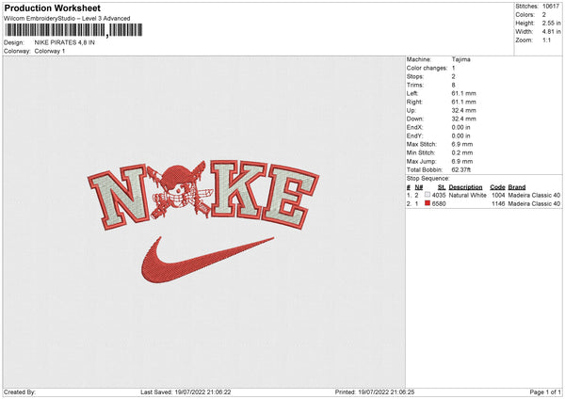Click the Colorway 1 value
Image resolution: width=565 pixels, height=399 pixels.
click(x=50, y=51)
